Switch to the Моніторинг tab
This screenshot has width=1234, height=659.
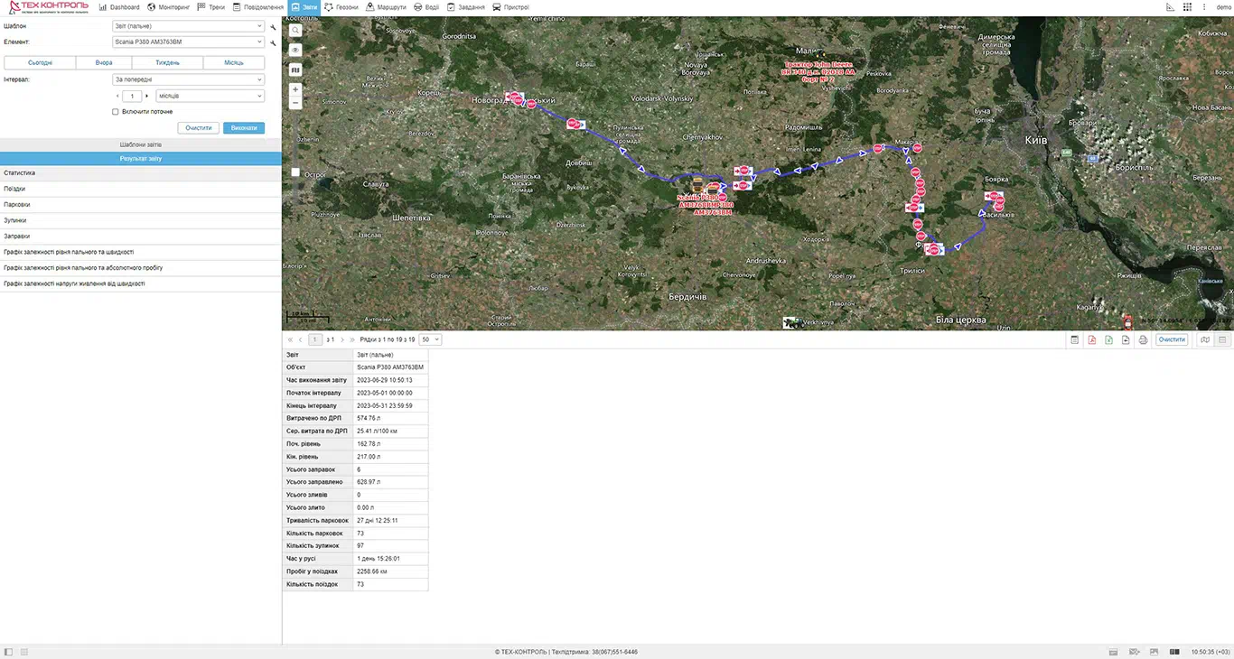click(169, 7)
